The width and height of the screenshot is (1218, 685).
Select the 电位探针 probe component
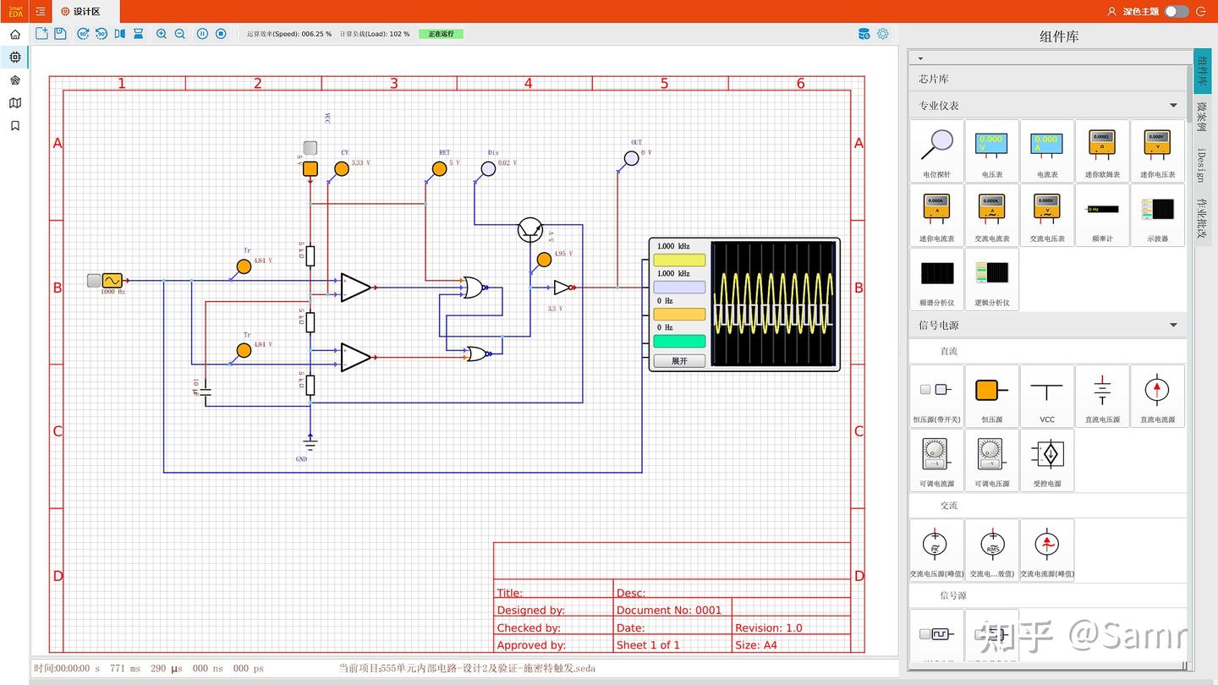click(936, 149)
